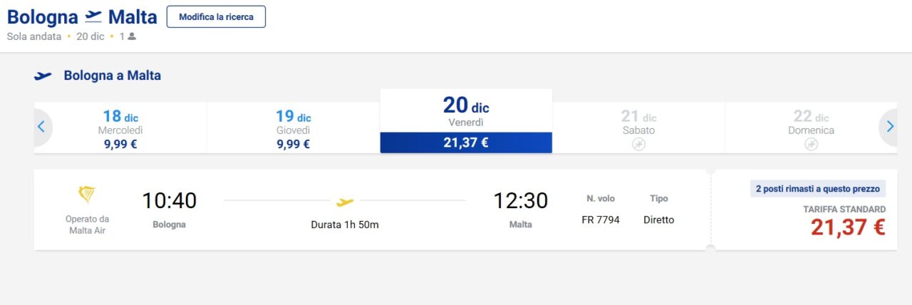Click the no-flight icon under 22 dic Domenica
The height and width of the screenshot is (305, 912).
point(811,144)
